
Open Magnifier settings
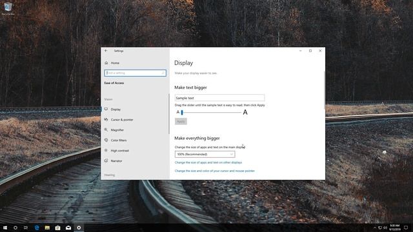pos(117,130)
